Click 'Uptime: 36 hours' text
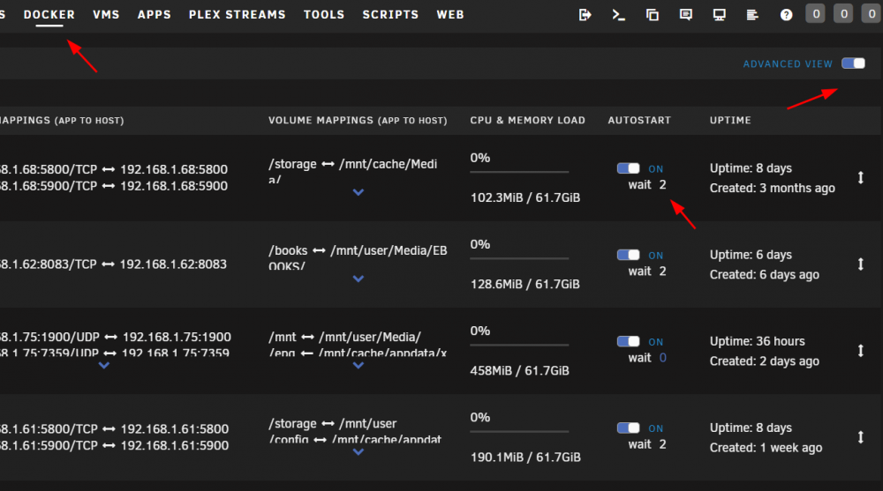This screenshot has width=883, height=491. coord(757,341)
